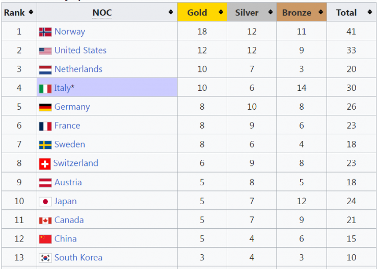Image resolution: width=377 pixels, height=269 pixels.
Task: Open the China country link
Action: (66, 239)
